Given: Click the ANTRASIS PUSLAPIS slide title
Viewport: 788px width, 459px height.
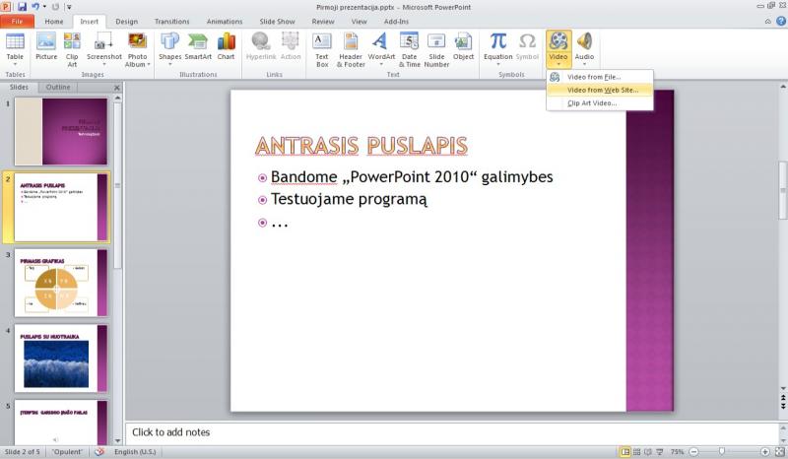Looking at the screenshot, I should [361, 146].
